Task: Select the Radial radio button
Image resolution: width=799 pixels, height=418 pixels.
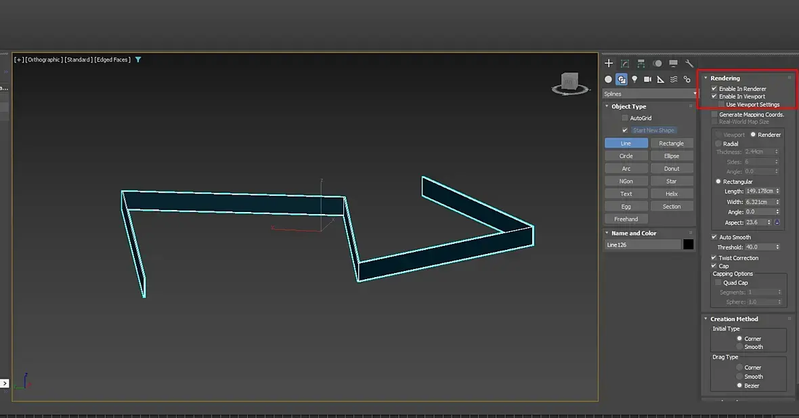Action: coord(718,144)
